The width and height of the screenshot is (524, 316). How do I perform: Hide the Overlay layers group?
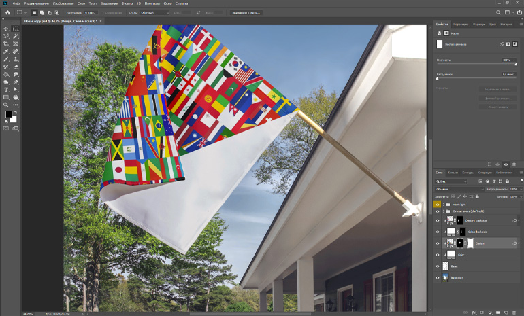coord(437,211)
